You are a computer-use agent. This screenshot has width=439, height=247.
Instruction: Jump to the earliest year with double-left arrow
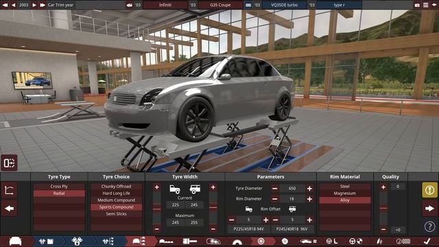[5, 5]
